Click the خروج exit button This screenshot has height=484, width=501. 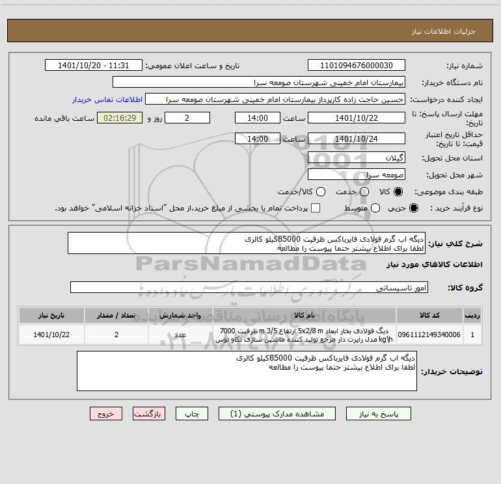[x=106, y=413]
